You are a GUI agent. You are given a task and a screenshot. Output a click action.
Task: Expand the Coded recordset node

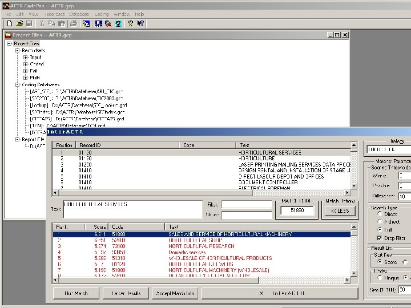point(26,64)
